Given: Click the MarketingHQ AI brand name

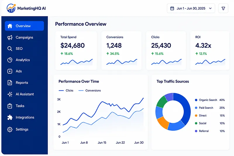Looking at the screenshot, I should 32,8.
